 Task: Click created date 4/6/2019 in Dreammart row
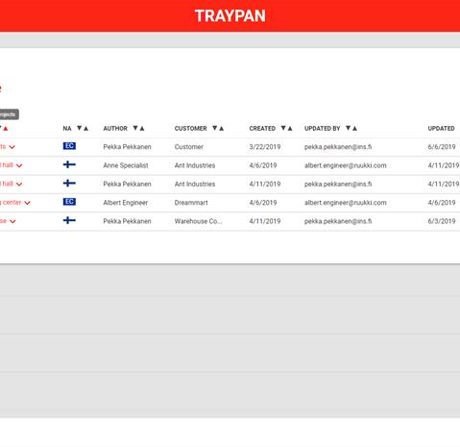263,203
